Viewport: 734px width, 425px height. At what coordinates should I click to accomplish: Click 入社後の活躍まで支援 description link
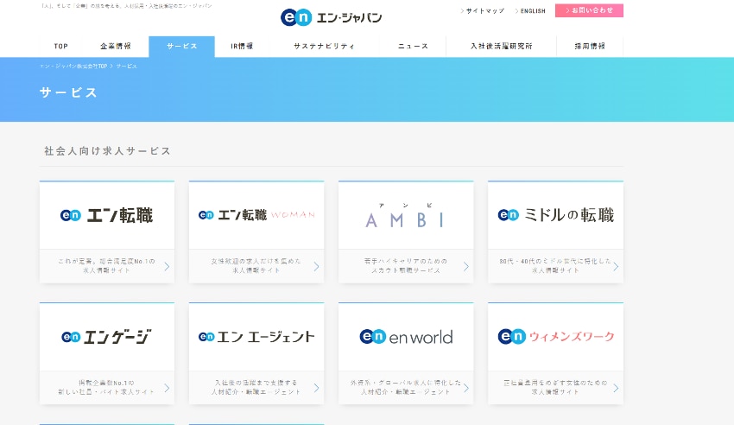click(x=256, y=388)
